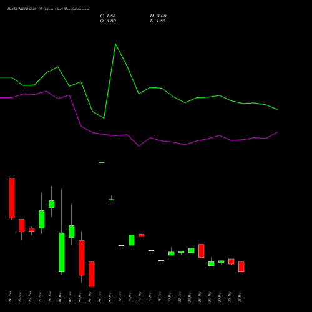Click the HINDUNILVR CE Options chart title
The height and width of the screenshot is (312, 312).
(x=48, y=9)
